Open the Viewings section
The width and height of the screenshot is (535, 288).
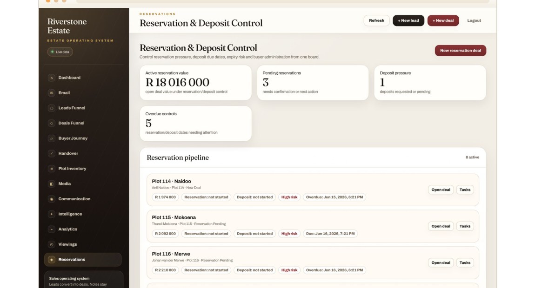click(83, 244)
